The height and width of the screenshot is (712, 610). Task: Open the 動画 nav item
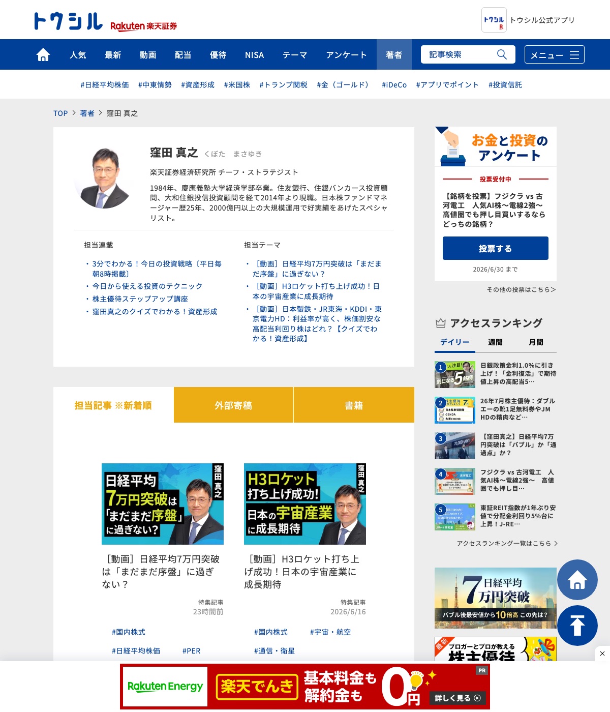(148, 54)
